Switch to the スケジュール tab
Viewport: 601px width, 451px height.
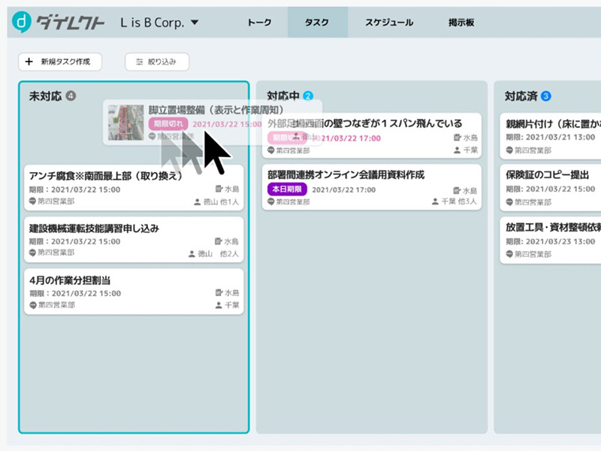(388, 23)
